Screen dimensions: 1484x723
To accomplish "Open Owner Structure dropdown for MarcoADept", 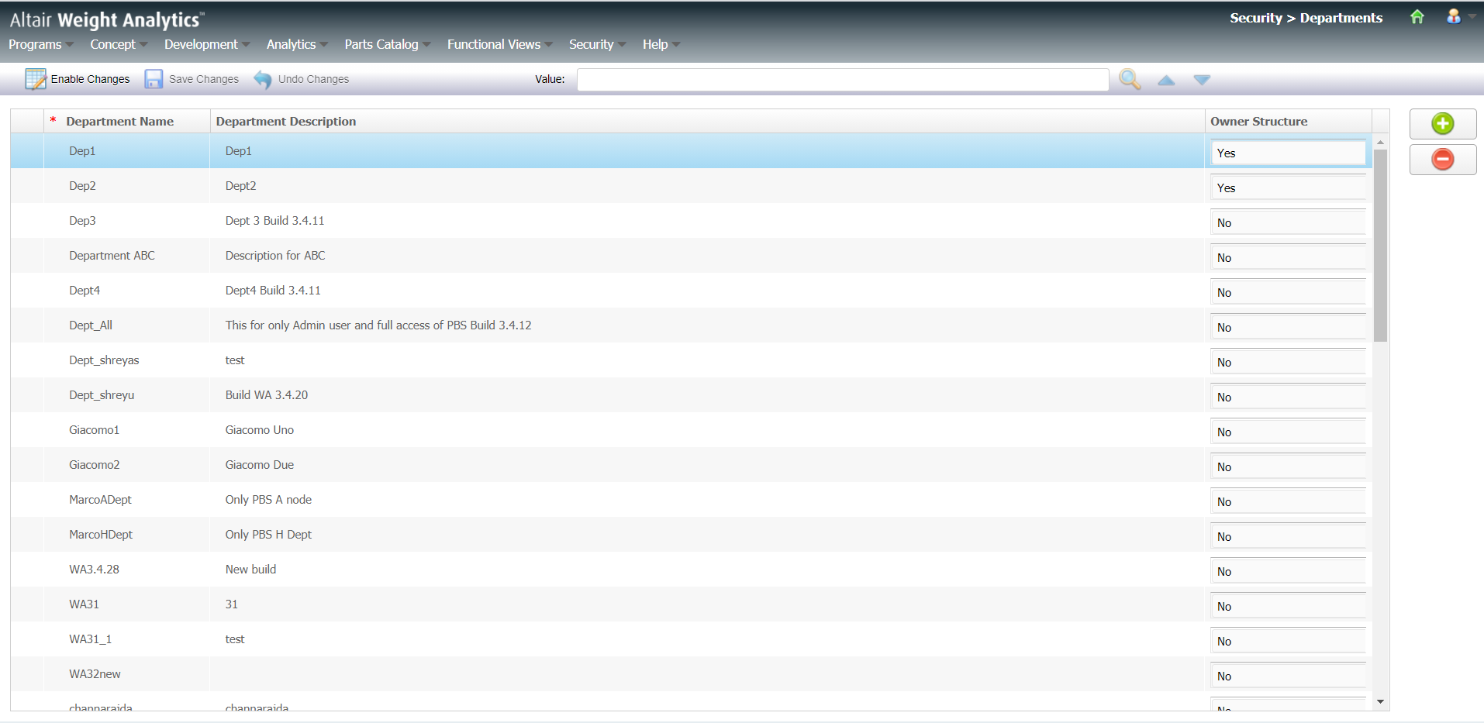I will click(x=1288, y=501).
